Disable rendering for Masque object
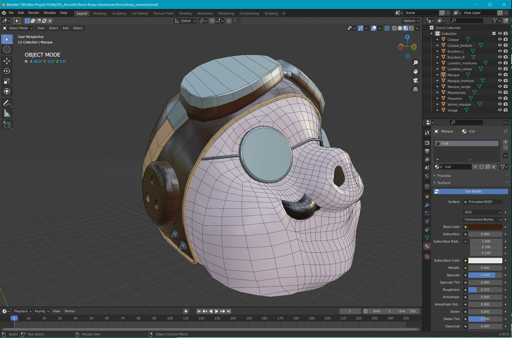The width and height of the screenshot is (512, 338). click(x=506, y=75)
